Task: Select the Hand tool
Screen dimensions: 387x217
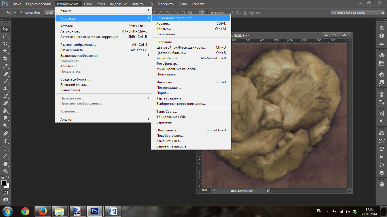Action: pos(5,164)
